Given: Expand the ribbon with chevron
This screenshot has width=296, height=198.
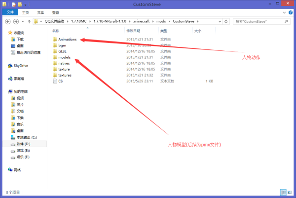Looking at the screenshot, I should pos(284,13).
